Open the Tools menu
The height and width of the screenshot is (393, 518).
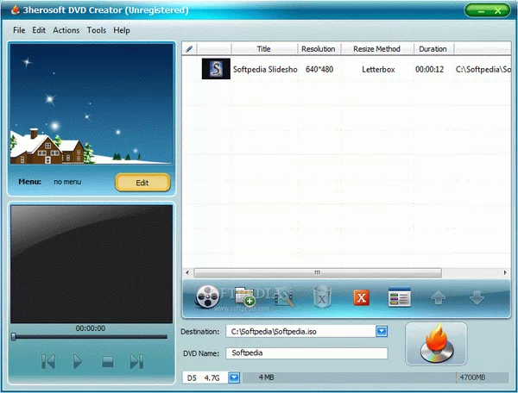pos(96,30)
